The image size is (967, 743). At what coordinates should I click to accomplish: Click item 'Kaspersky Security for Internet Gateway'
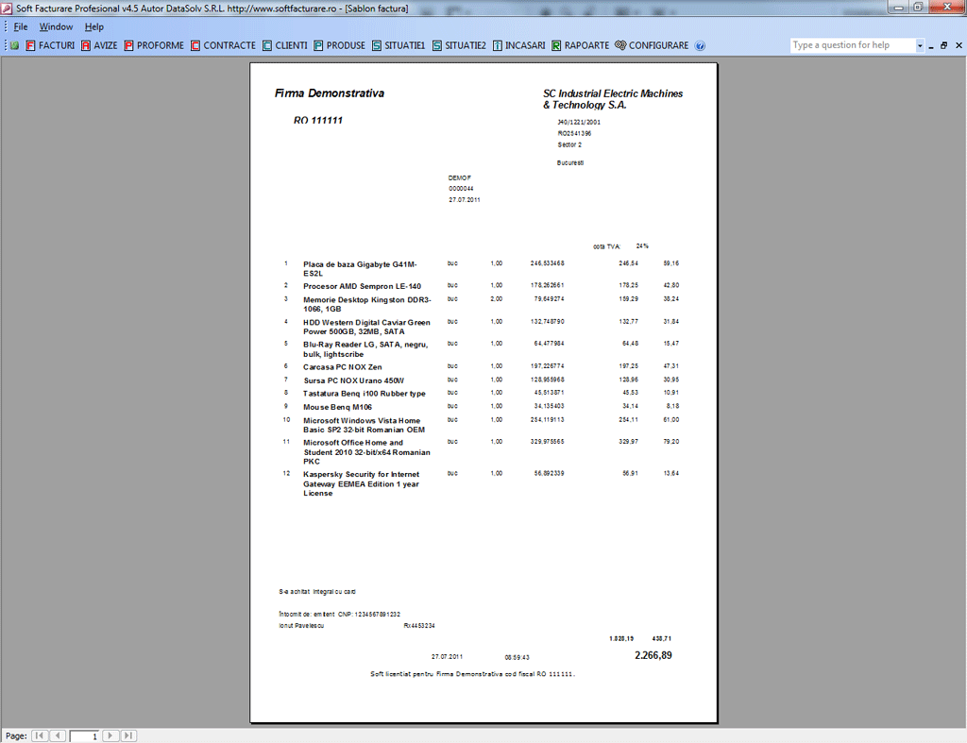362,484
